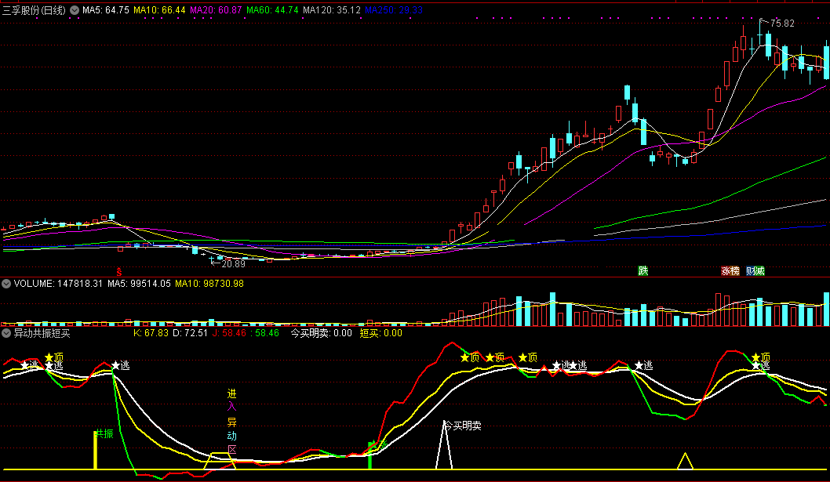Select the green MA60: 44.74 label

[272, 10]
